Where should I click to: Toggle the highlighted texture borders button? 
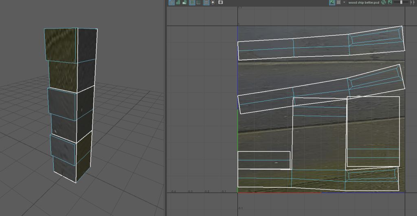(192, 2)
